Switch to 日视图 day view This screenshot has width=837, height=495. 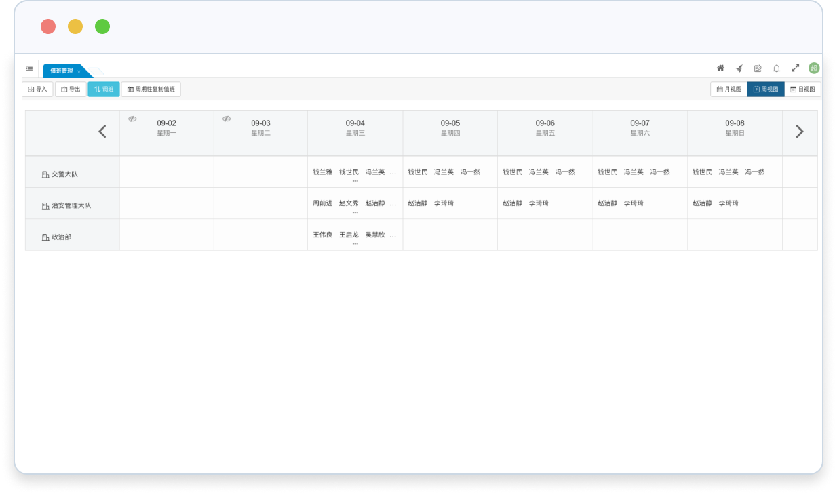pyautogui.click(x=802, y=90)
